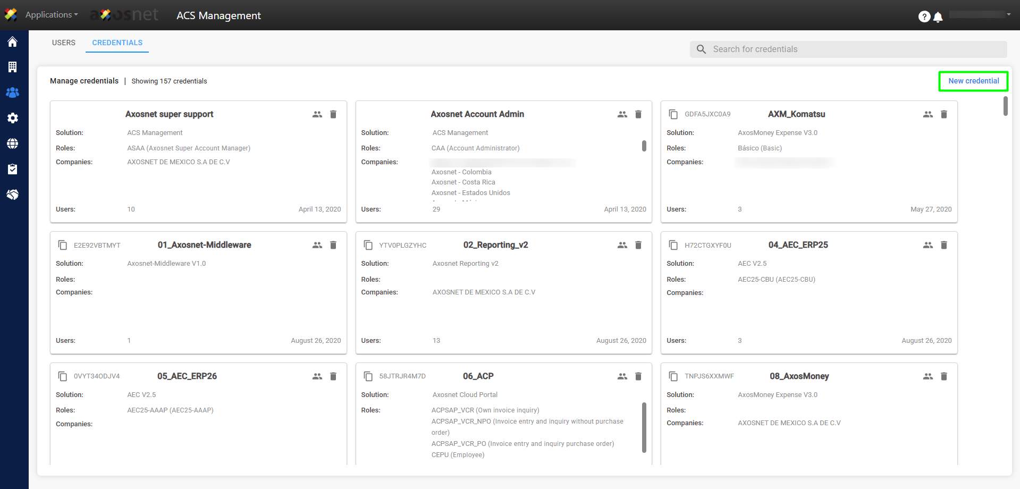The width and height of the screenshot is (1020, 489).
Task: Select the CREDENTIALS tab
Action: click(x=117, y=43)
